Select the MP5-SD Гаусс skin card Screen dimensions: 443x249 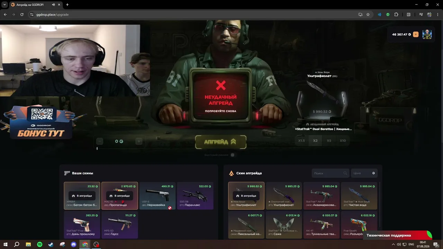tap(120, 225)
